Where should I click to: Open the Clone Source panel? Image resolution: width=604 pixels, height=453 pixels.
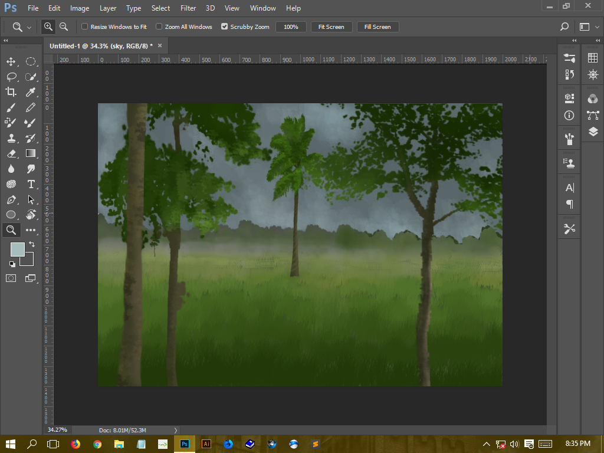(569, 163)
